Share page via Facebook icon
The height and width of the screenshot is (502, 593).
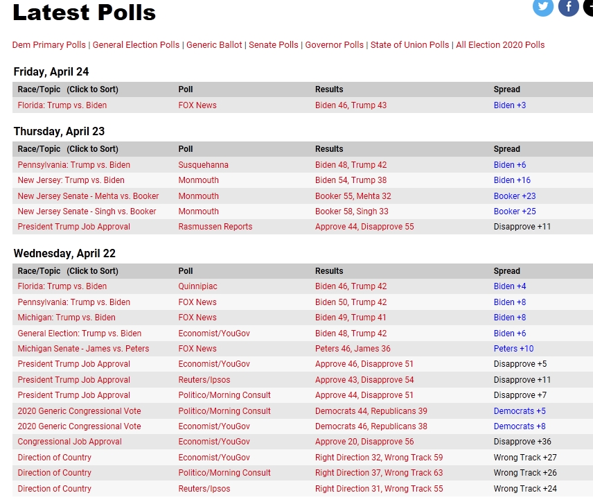point(569,7)
